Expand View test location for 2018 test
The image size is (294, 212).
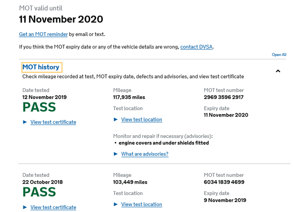point(141,204)
